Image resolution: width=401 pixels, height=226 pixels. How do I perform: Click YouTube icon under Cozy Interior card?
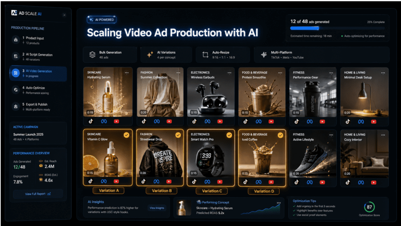tap(374, 182)
